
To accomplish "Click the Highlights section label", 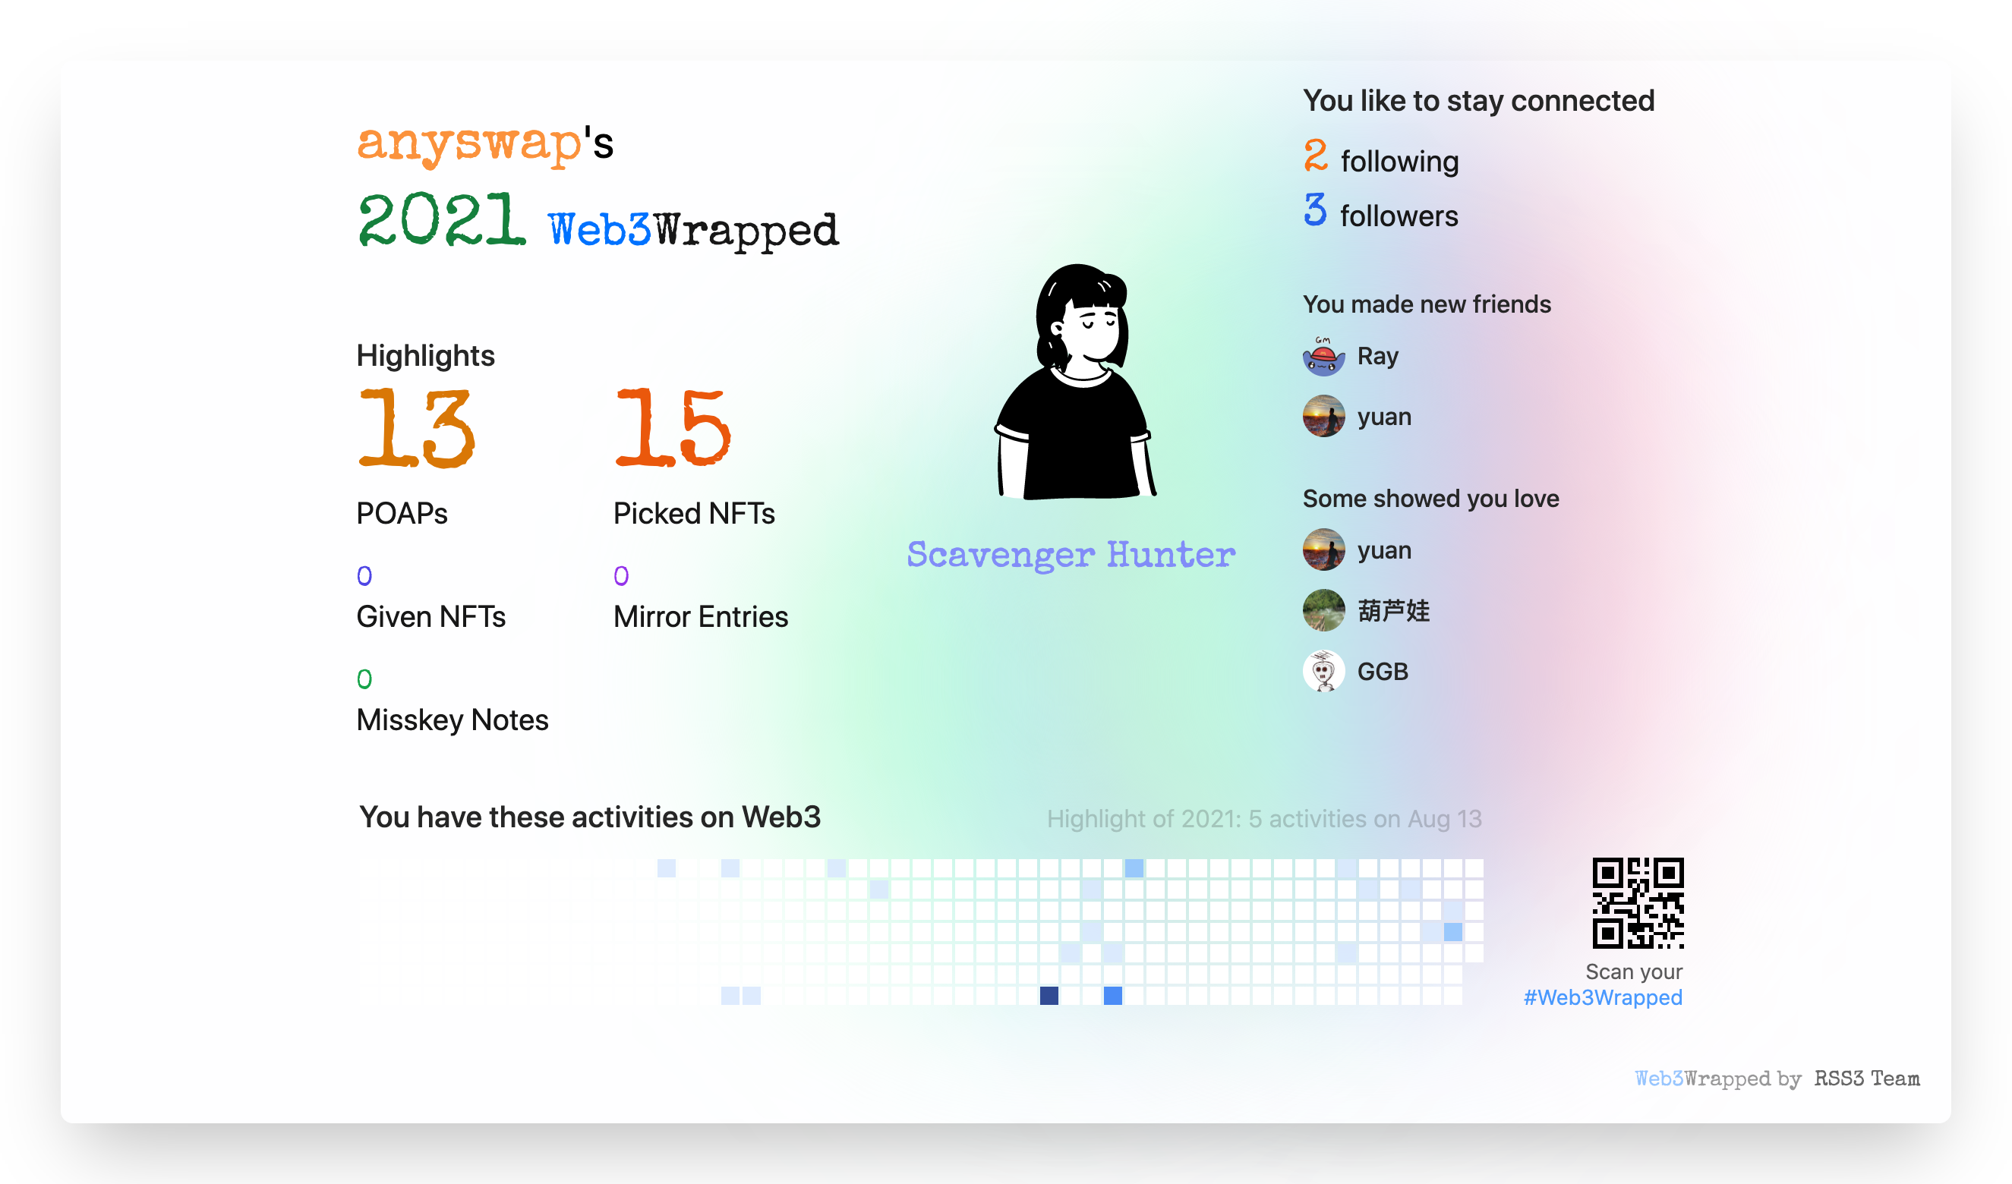I will point(425,356).
